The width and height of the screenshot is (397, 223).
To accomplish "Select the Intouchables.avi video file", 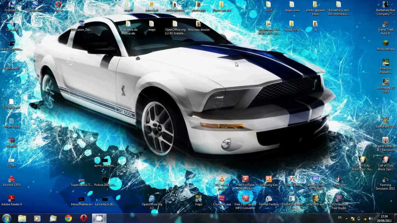I will (82, 201).
